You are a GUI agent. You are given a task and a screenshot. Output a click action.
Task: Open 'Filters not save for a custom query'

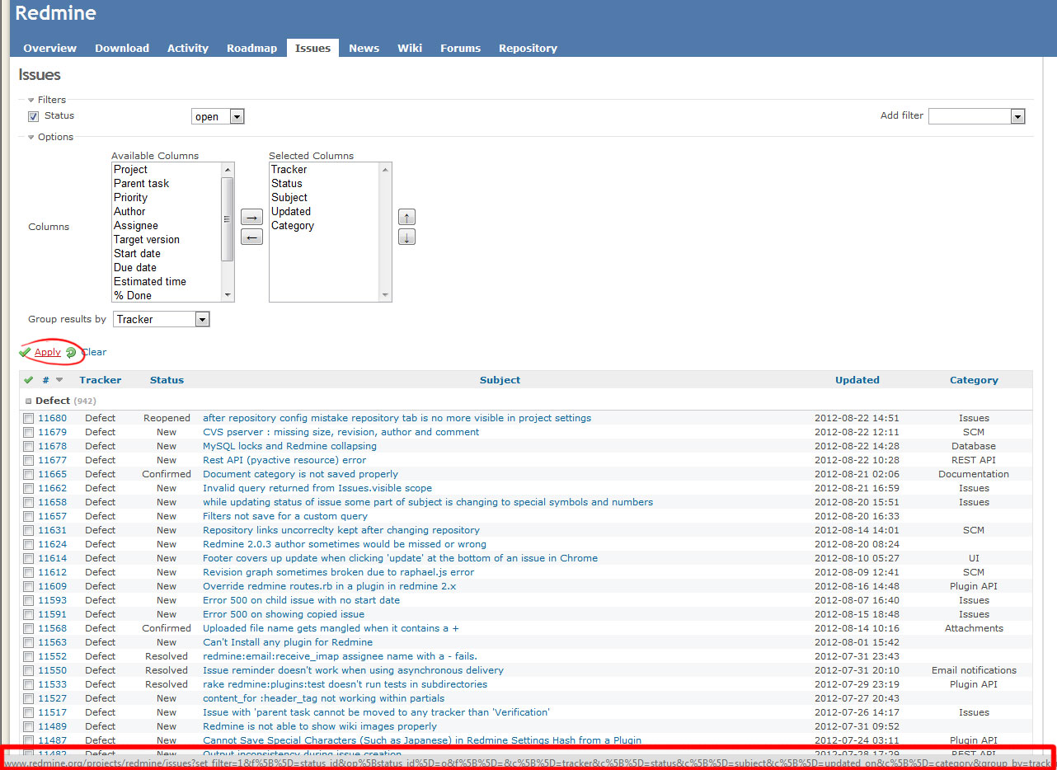(285, 516)
